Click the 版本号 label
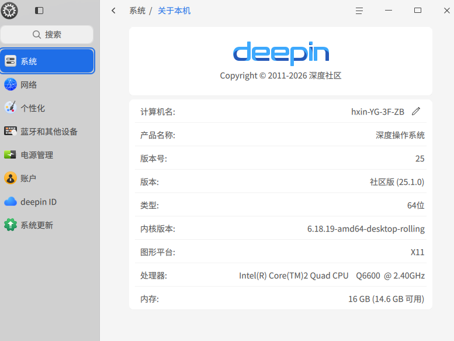 (x=154, y=159)
